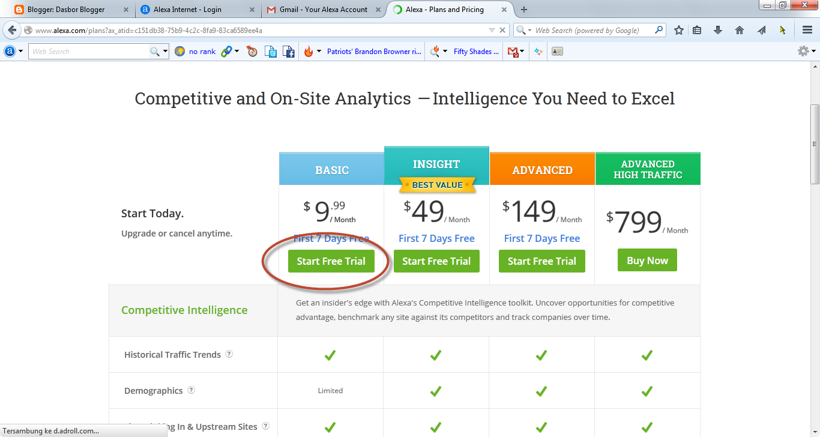Click the Alexa toolbar search magnifier
Viewport: 820px width, 437px height.
(154, 52)
